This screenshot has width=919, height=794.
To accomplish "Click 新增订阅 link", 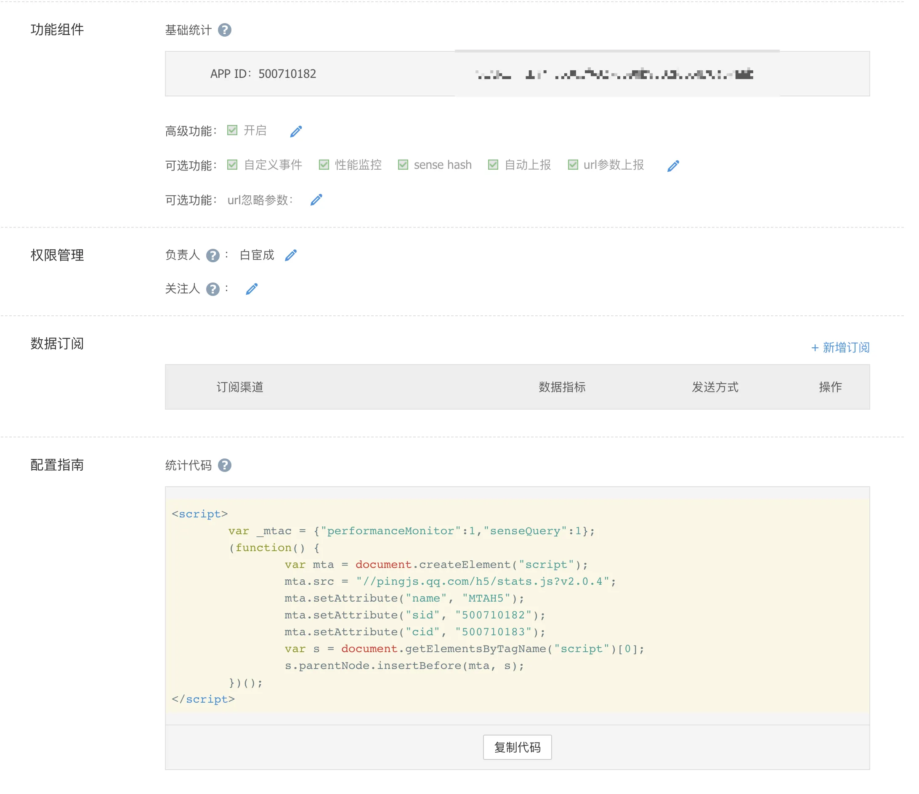I will click(x=840, y=347).
